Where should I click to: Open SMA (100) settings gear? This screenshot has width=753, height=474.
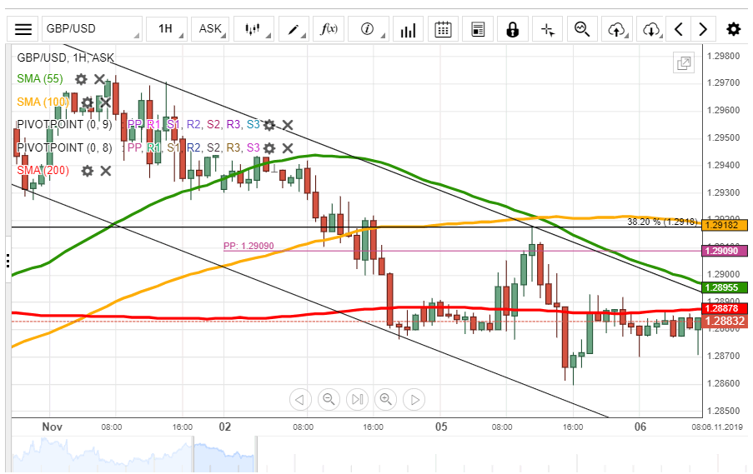click(87, 102)
